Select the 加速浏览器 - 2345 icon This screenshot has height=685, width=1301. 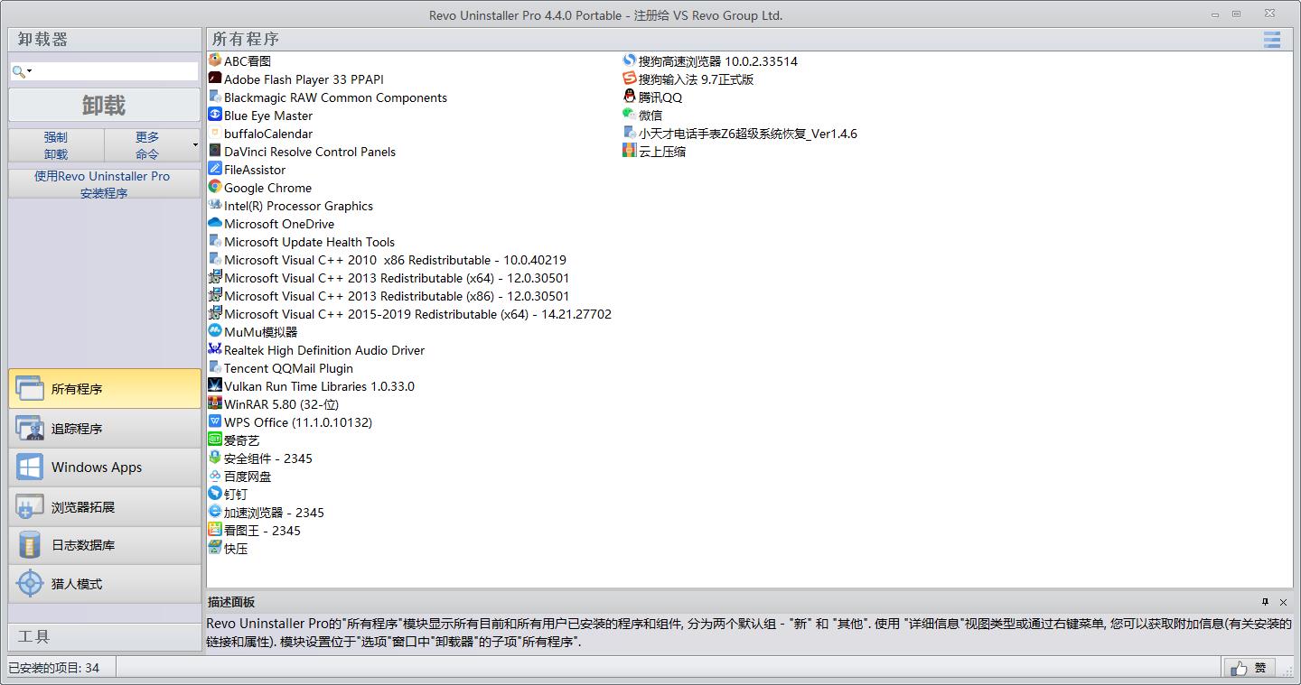(215, 512)
